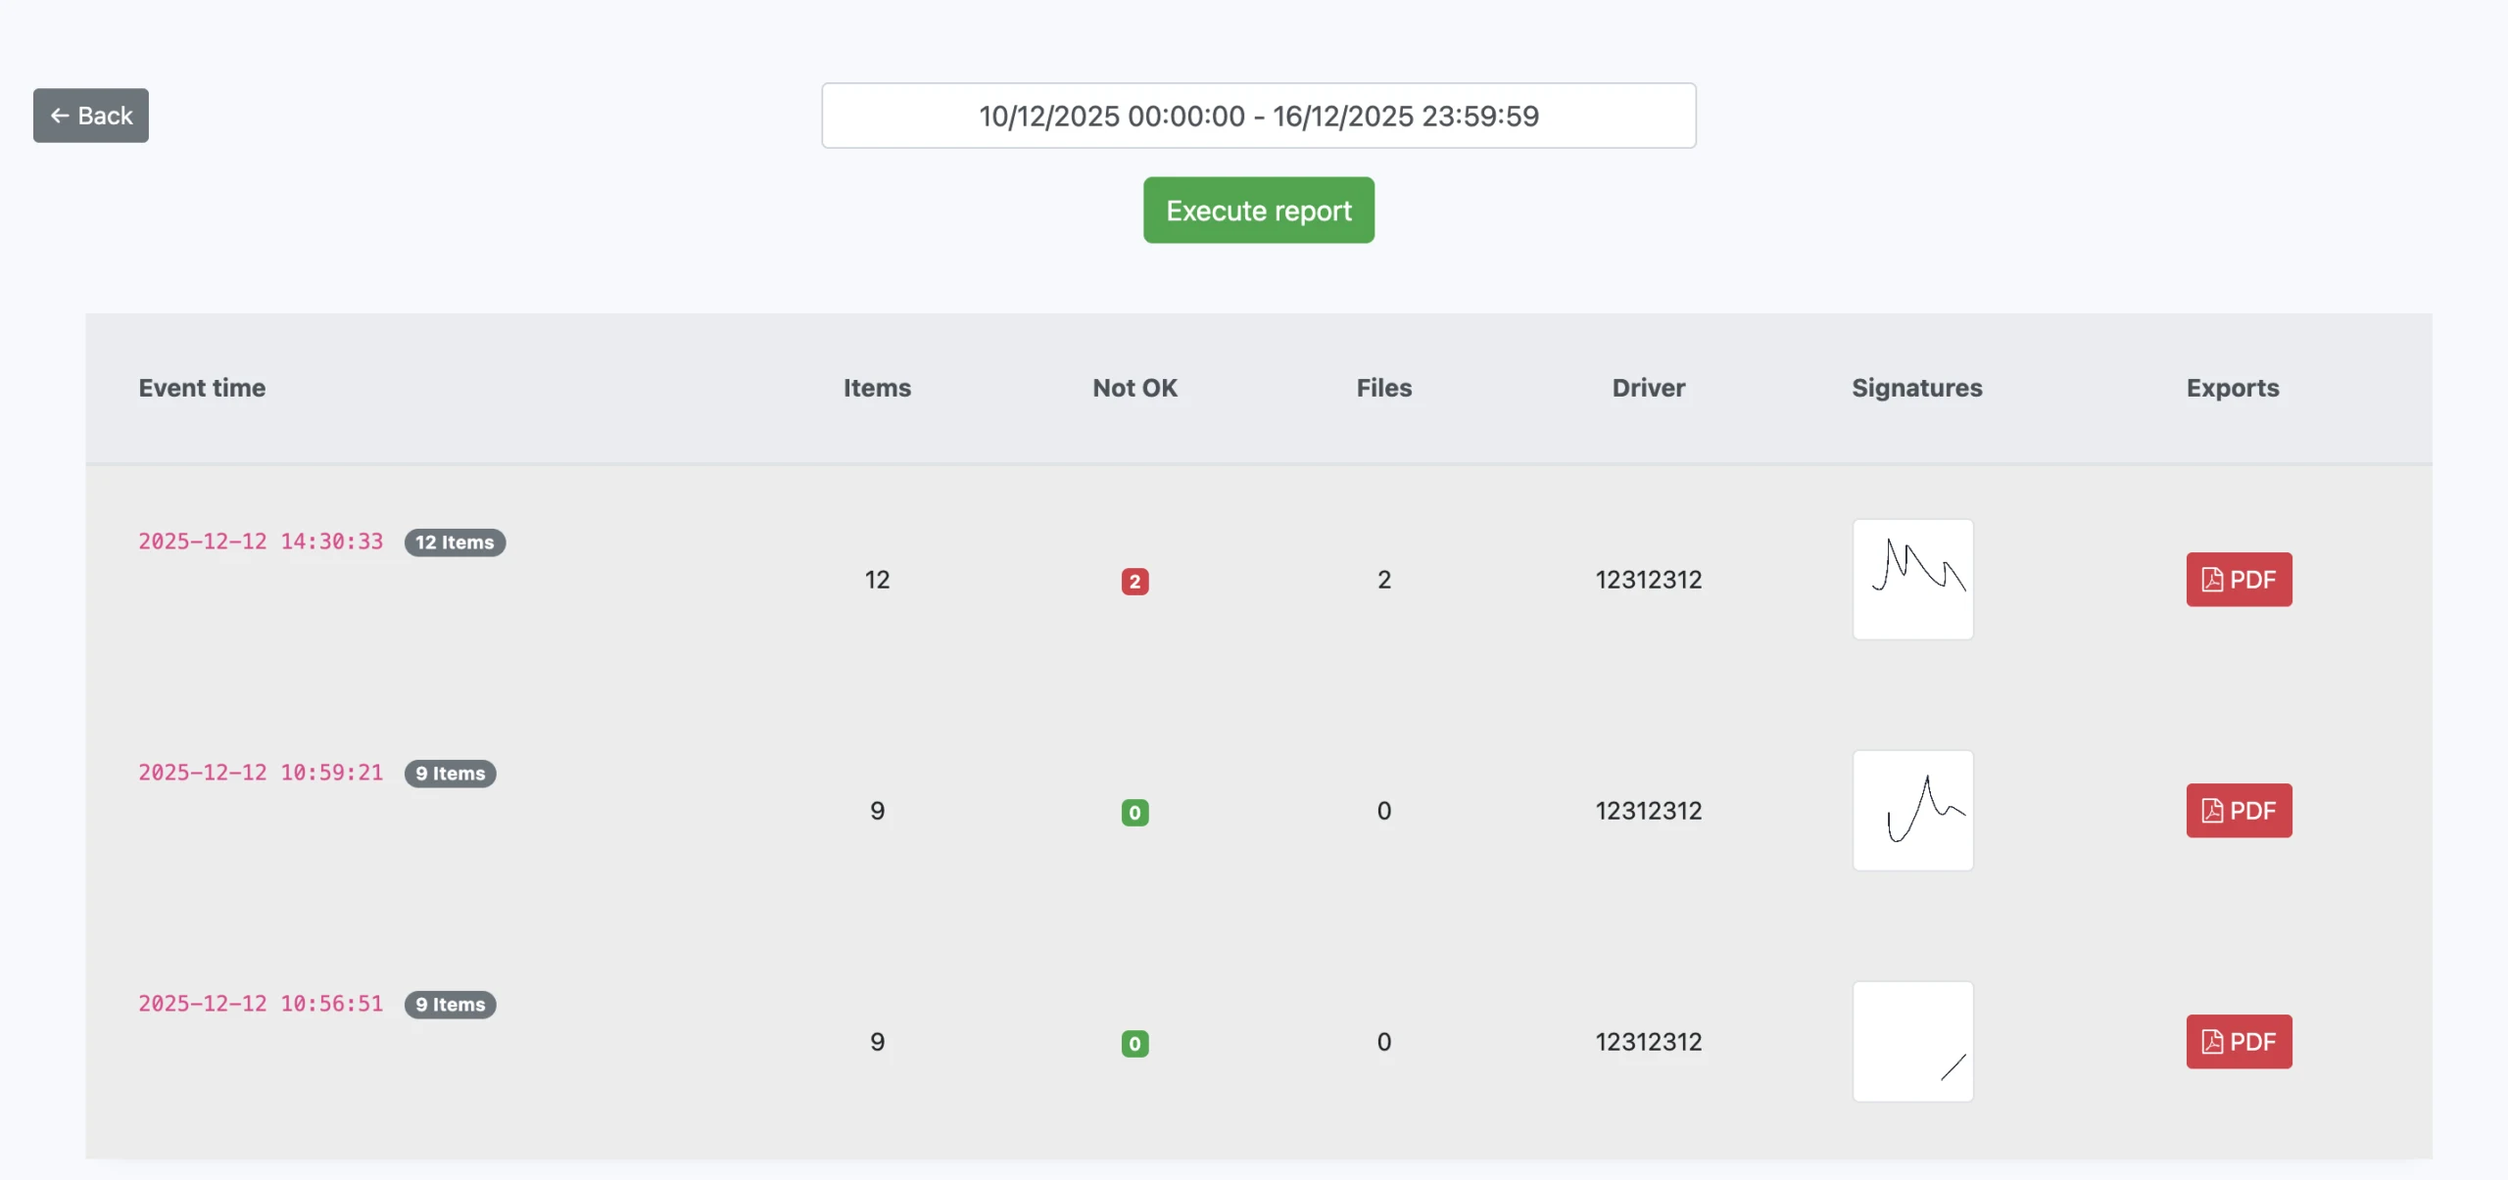Click green Not OK badge in 10:59:21 row

coord(1135,813)
